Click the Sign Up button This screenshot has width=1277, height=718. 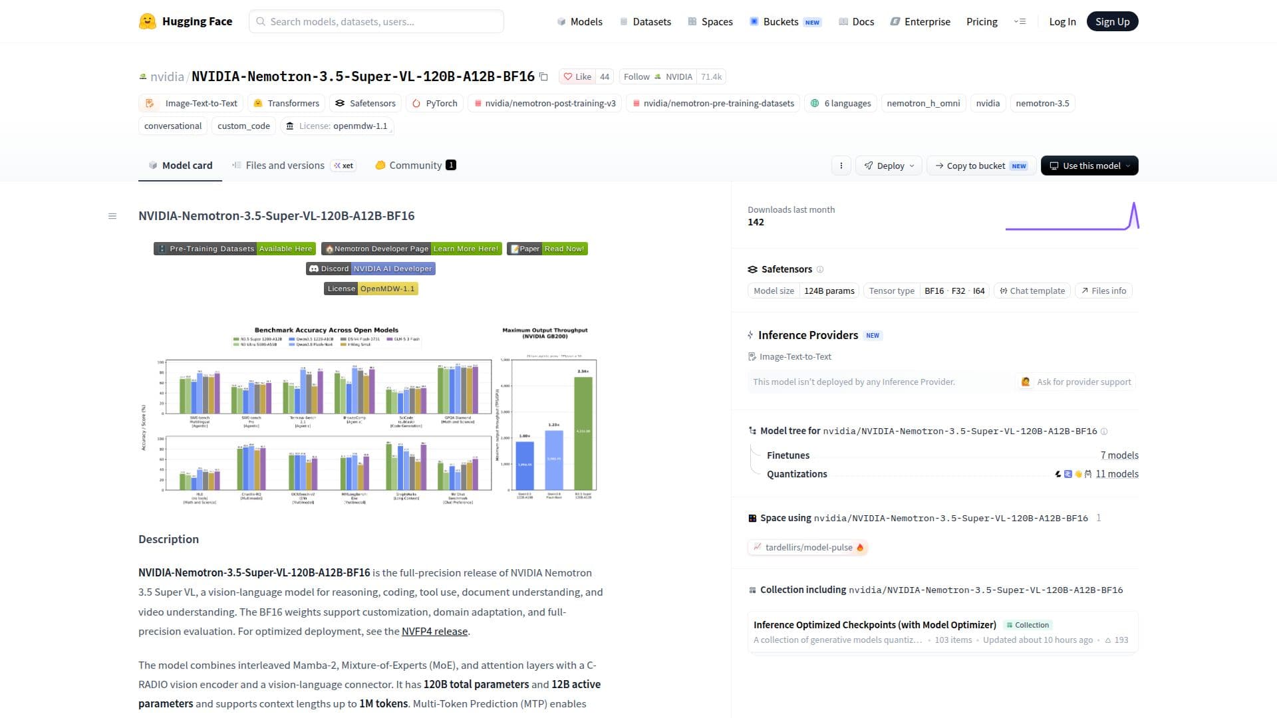(x=1113, y=22)
